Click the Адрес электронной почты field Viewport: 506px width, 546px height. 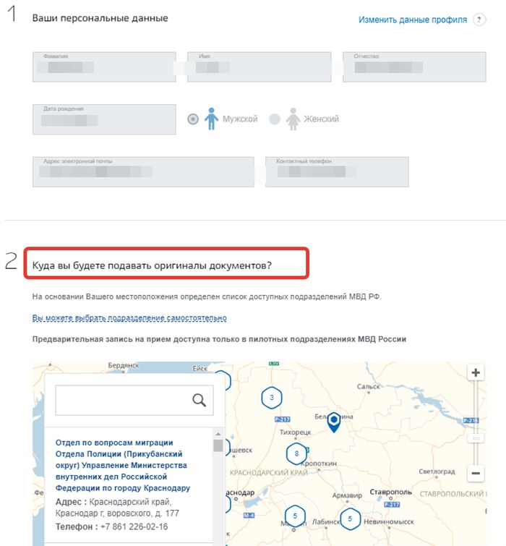pyautogui.click(x=143, y=172)
